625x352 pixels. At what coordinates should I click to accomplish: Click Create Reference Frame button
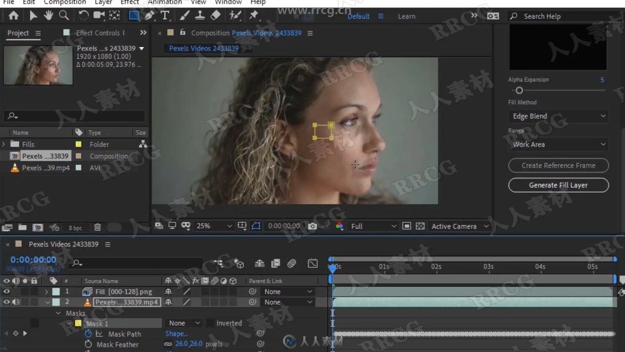[x=558, y=166]
